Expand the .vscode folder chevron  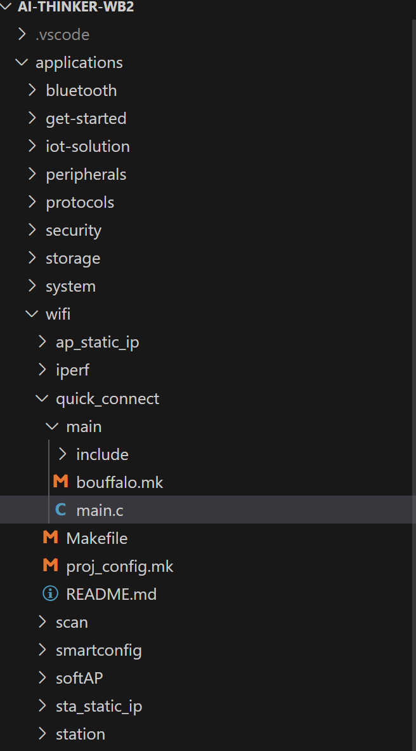22,34
